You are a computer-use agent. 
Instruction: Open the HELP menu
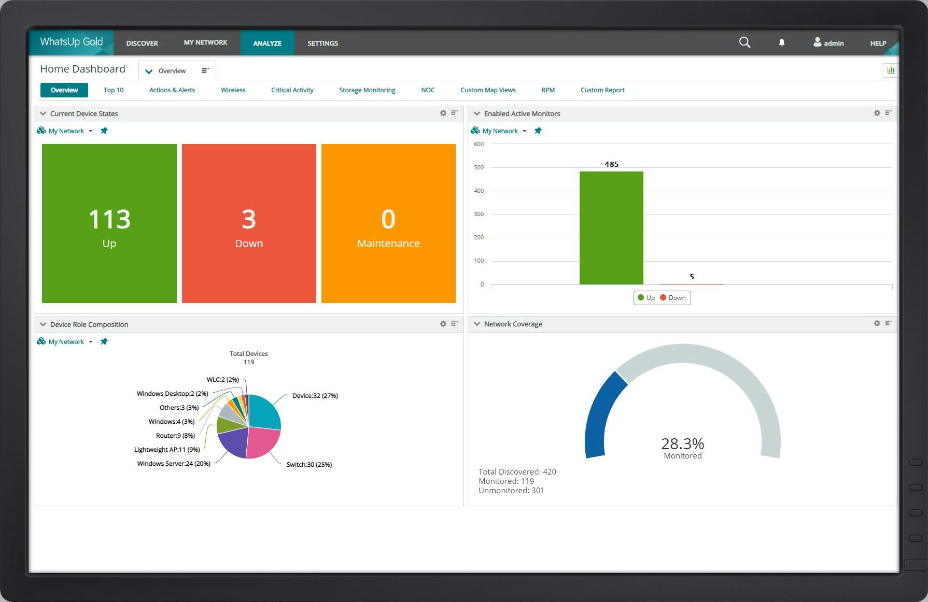(x=878, y=44)
